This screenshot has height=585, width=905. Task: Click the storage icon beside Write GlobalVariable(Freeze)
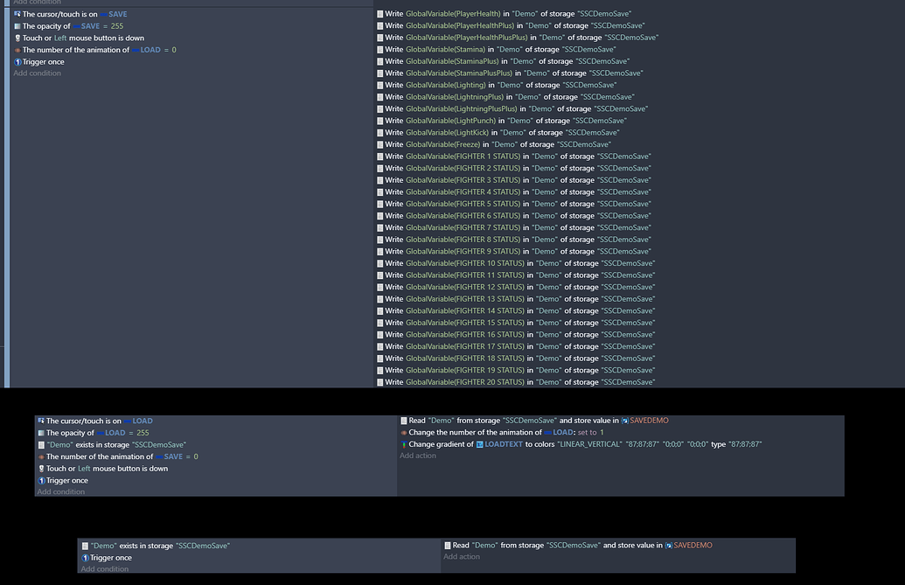[379, 144]
